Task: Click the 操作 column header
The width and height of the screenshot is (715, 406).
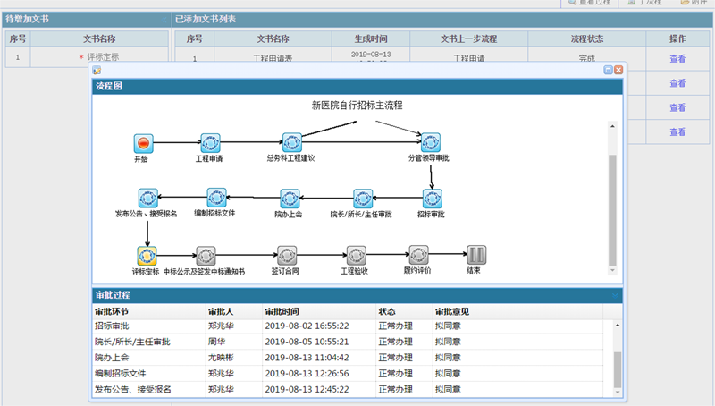Action: pos(677,38)
